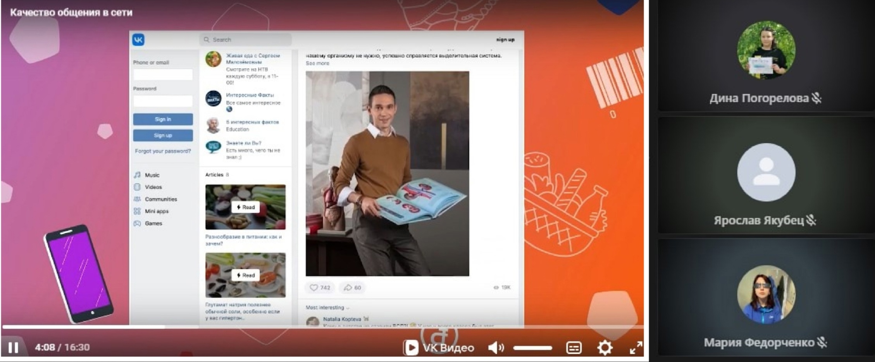Screen dimensions: 875x362
Task: Focus the Phone or email field
Action: click(163, 74)
